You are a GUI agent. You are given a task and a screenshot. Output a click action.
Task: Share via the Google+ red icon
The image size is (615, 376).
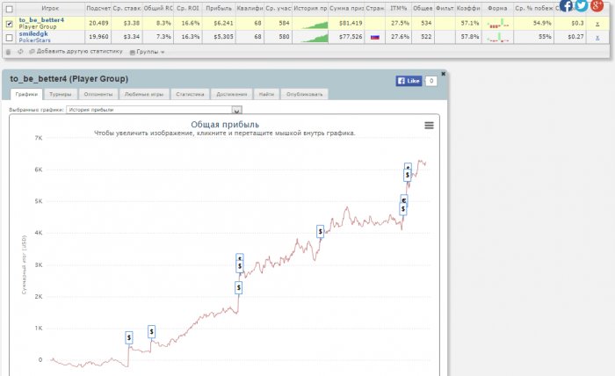(x=597, y=5)
